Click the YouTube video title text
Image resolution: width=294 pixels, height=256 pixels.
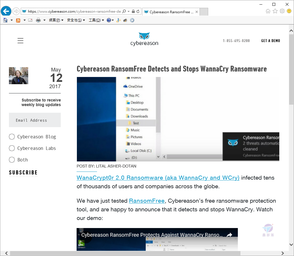point(152,235)
